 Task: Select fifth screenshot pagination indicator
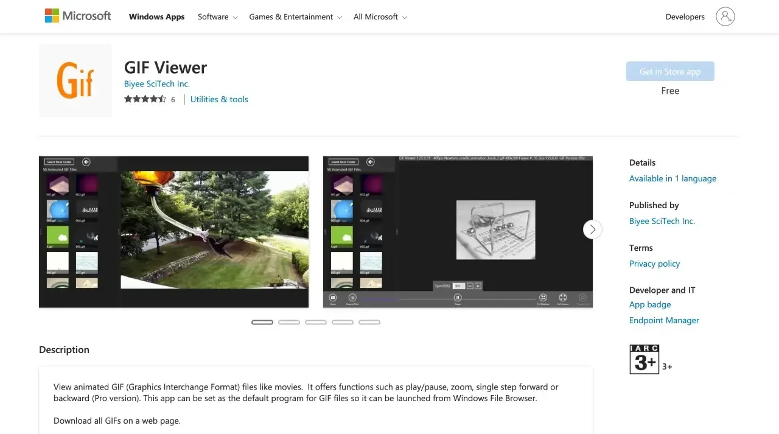(x=369, y=322)
